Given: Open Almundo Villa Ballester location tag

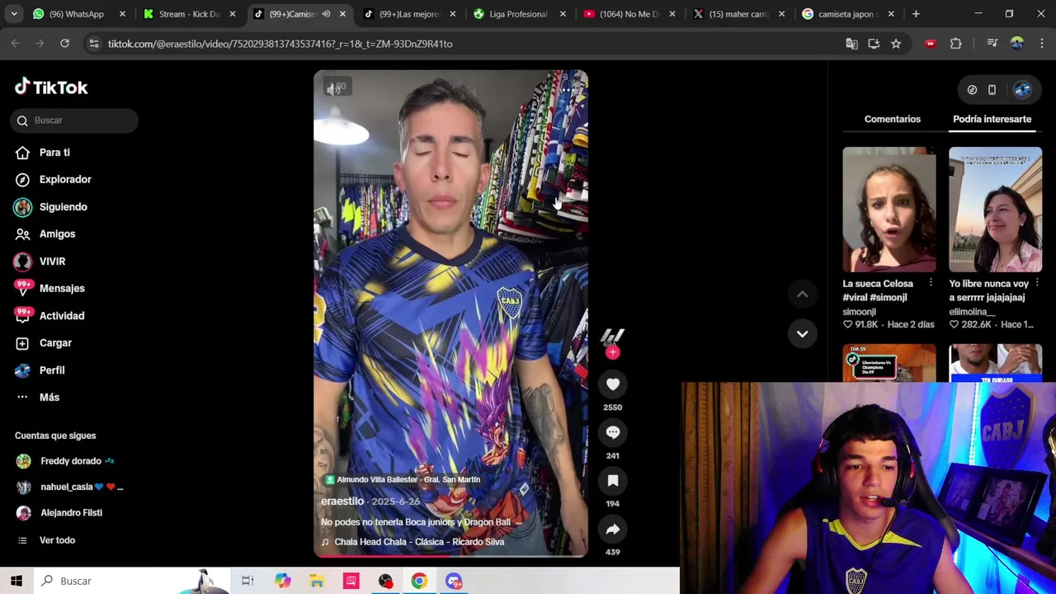Looking at the screenshot, I should 403,479.
